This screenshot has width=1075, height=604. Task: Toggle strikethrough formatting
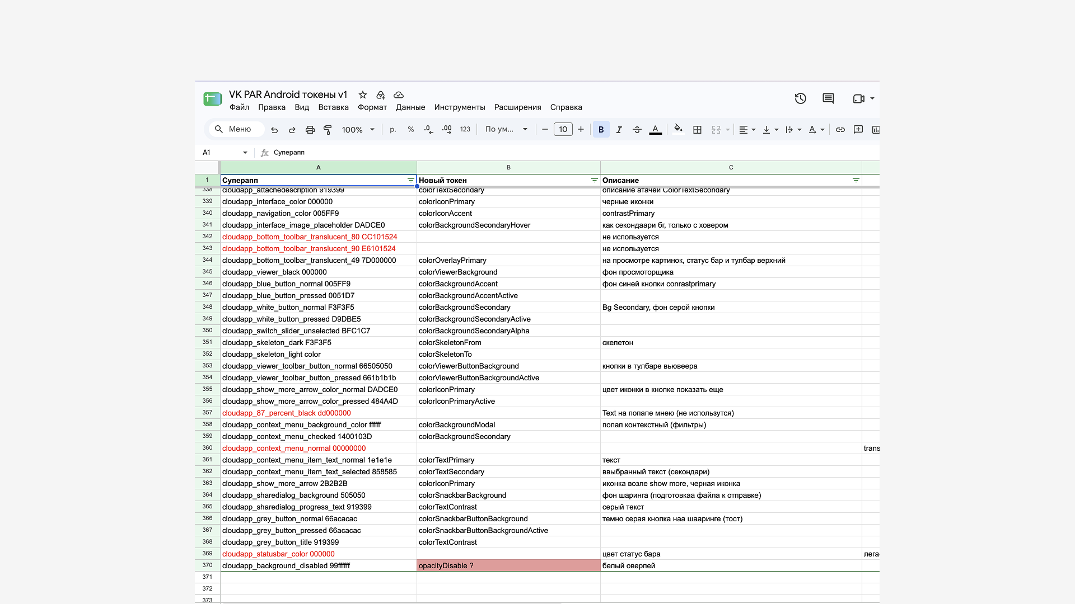(637, 130)
